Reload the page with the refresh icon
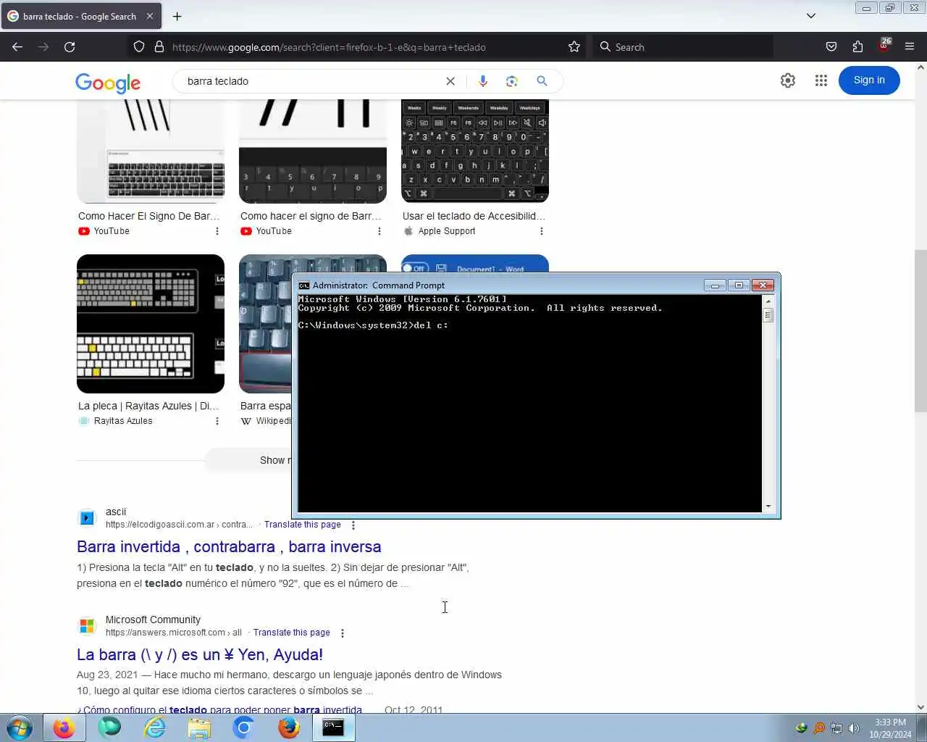 pyautogui.click(x=70, y=47)
